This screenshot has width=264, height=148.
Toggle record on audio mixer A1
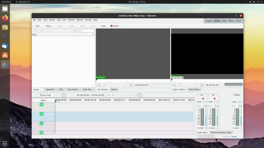pyautogui.click(x=203, y=99)
